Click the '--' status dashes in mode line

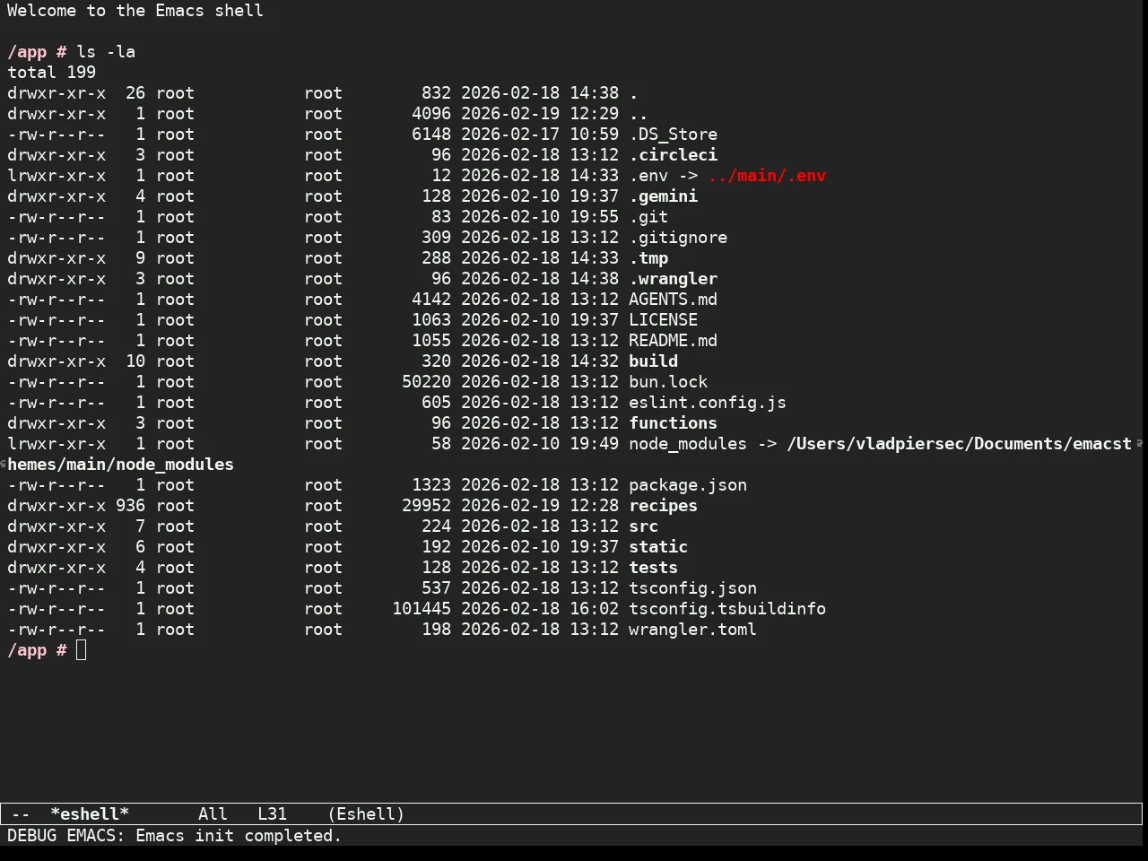[21, 814]
